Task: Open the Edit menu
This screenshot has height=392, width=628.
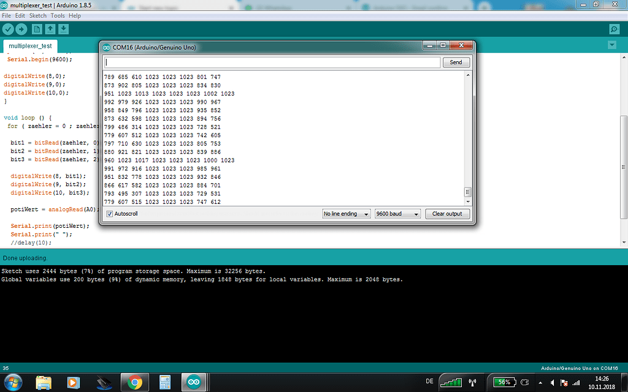Action: [20, 15]
